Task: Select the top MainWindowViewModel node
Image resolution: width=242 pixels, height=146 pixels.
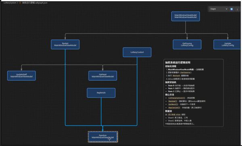Action: click(186, 16)
